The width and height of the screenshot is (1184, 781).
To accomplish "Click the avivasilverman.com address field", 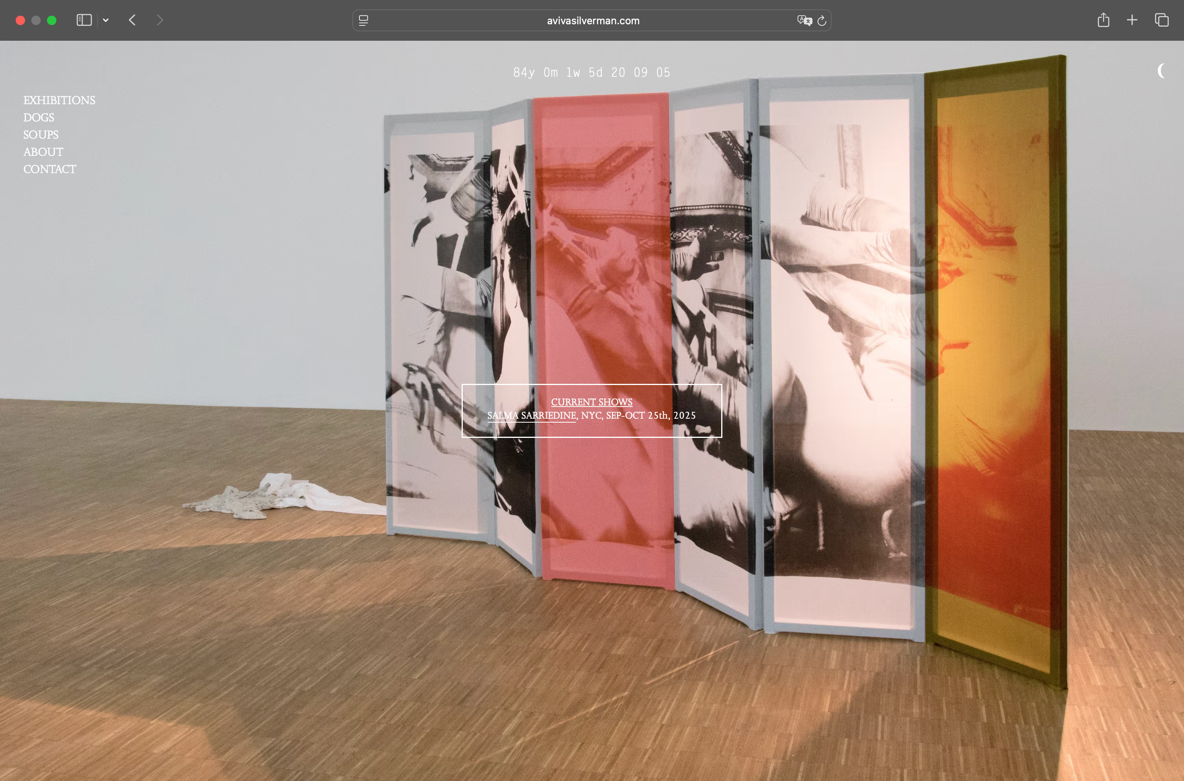I will pos(592,20).
